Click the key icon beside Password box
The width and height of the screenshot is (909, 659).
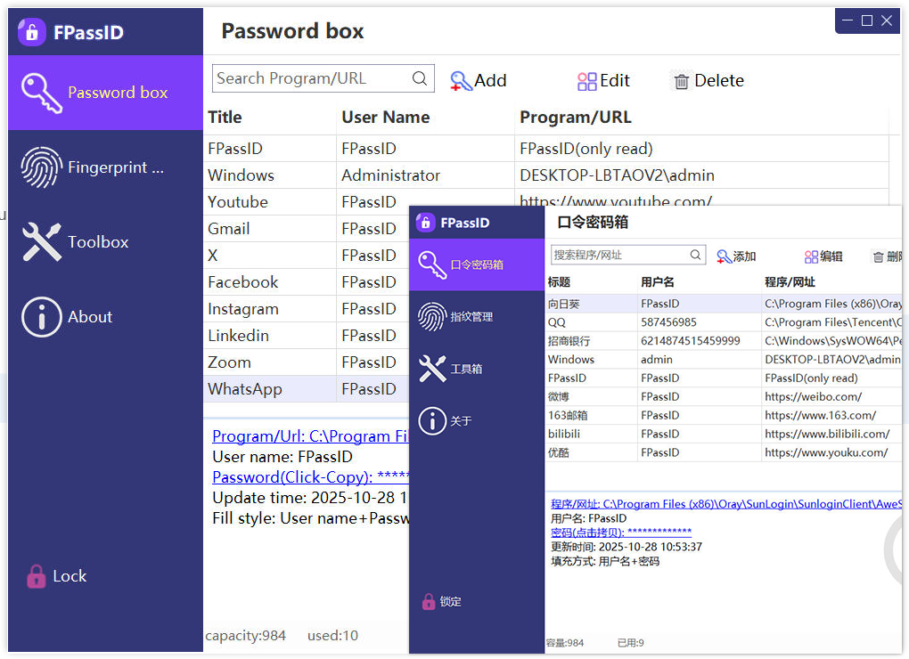click(x=41, y=93)
